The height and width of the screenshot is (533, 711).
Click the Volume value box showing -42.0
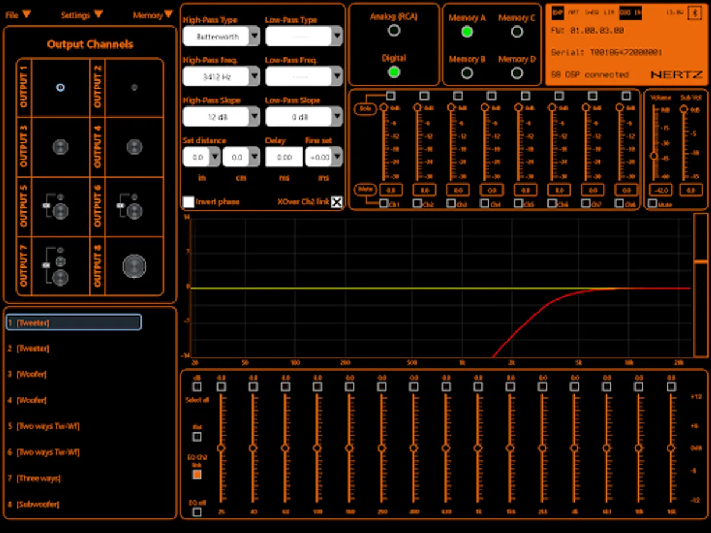[x=659, y=190]
